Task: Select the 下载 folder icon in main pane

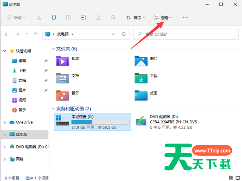Action: tap(141, 78)
